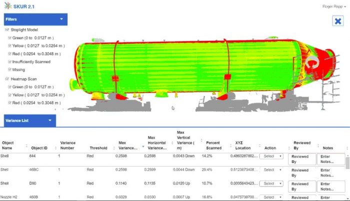Click the SKUR logo icon
Viewport: 350px width, 201px height.
(9, 6)
